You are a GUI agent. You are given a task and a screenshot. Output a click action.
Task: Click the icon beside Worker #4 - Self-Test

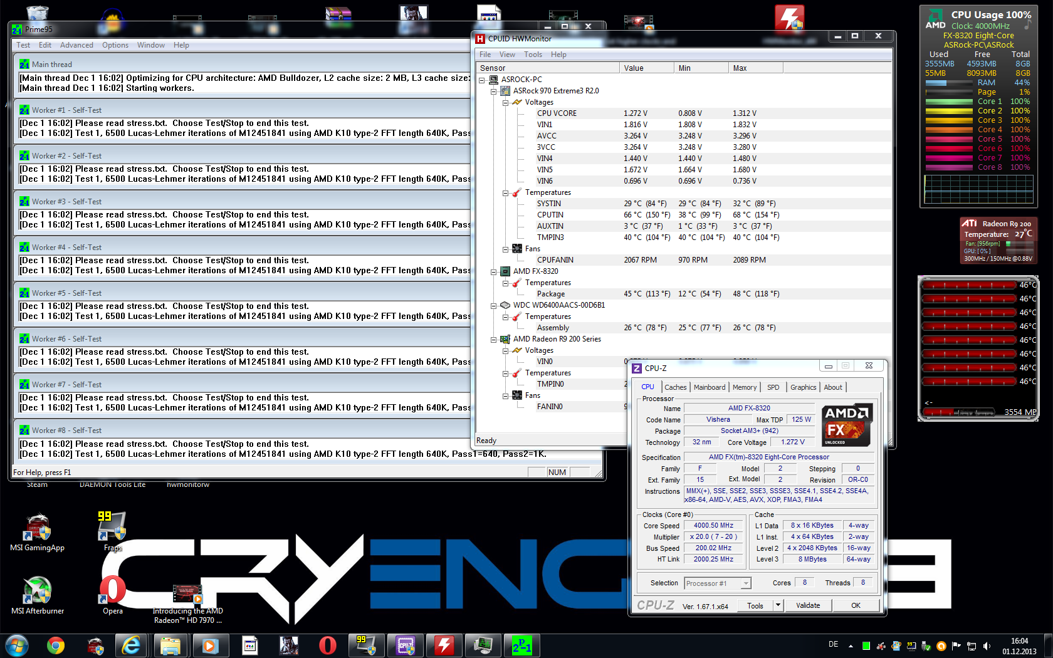pyautogui.click(x=24, y=247)
